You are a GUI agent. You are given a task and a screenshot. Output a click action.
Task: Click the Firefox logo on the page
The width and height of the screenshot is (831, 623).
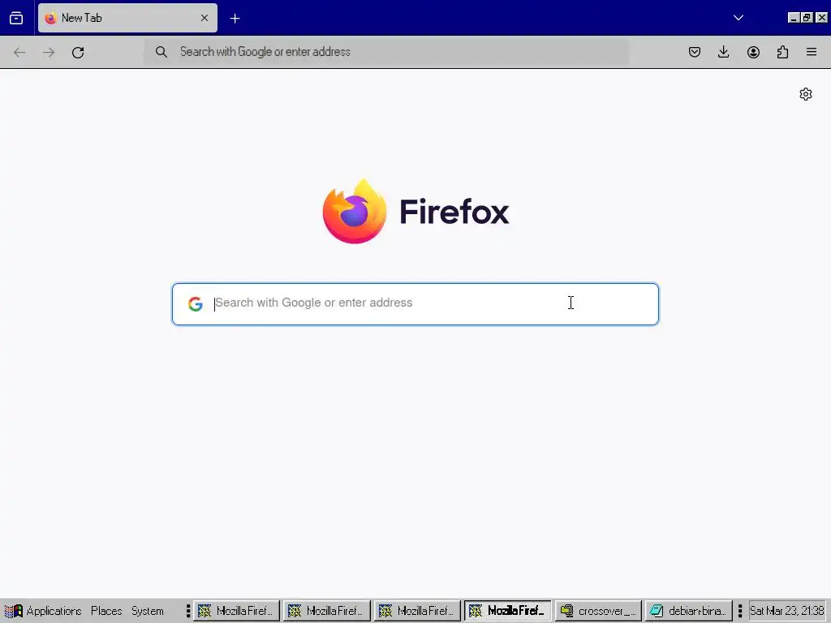click(415, 212)
